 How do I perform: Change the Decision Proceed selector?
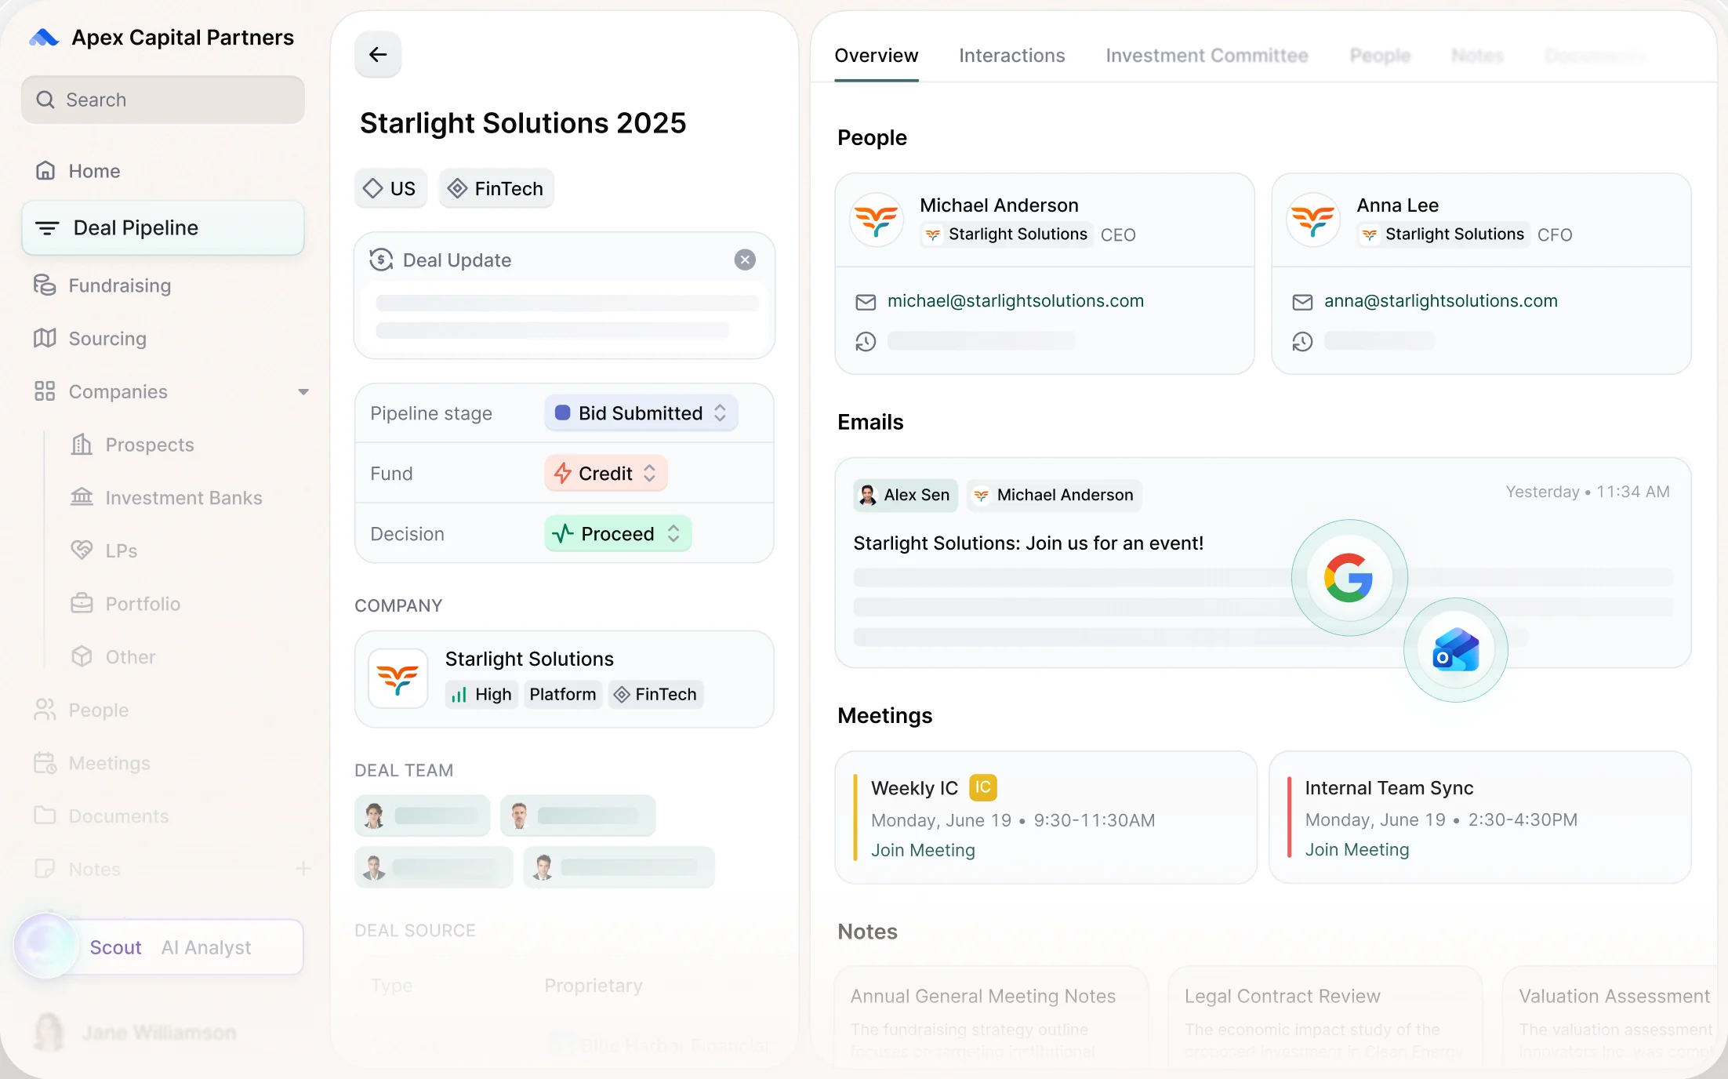click(x=617, y=533)
